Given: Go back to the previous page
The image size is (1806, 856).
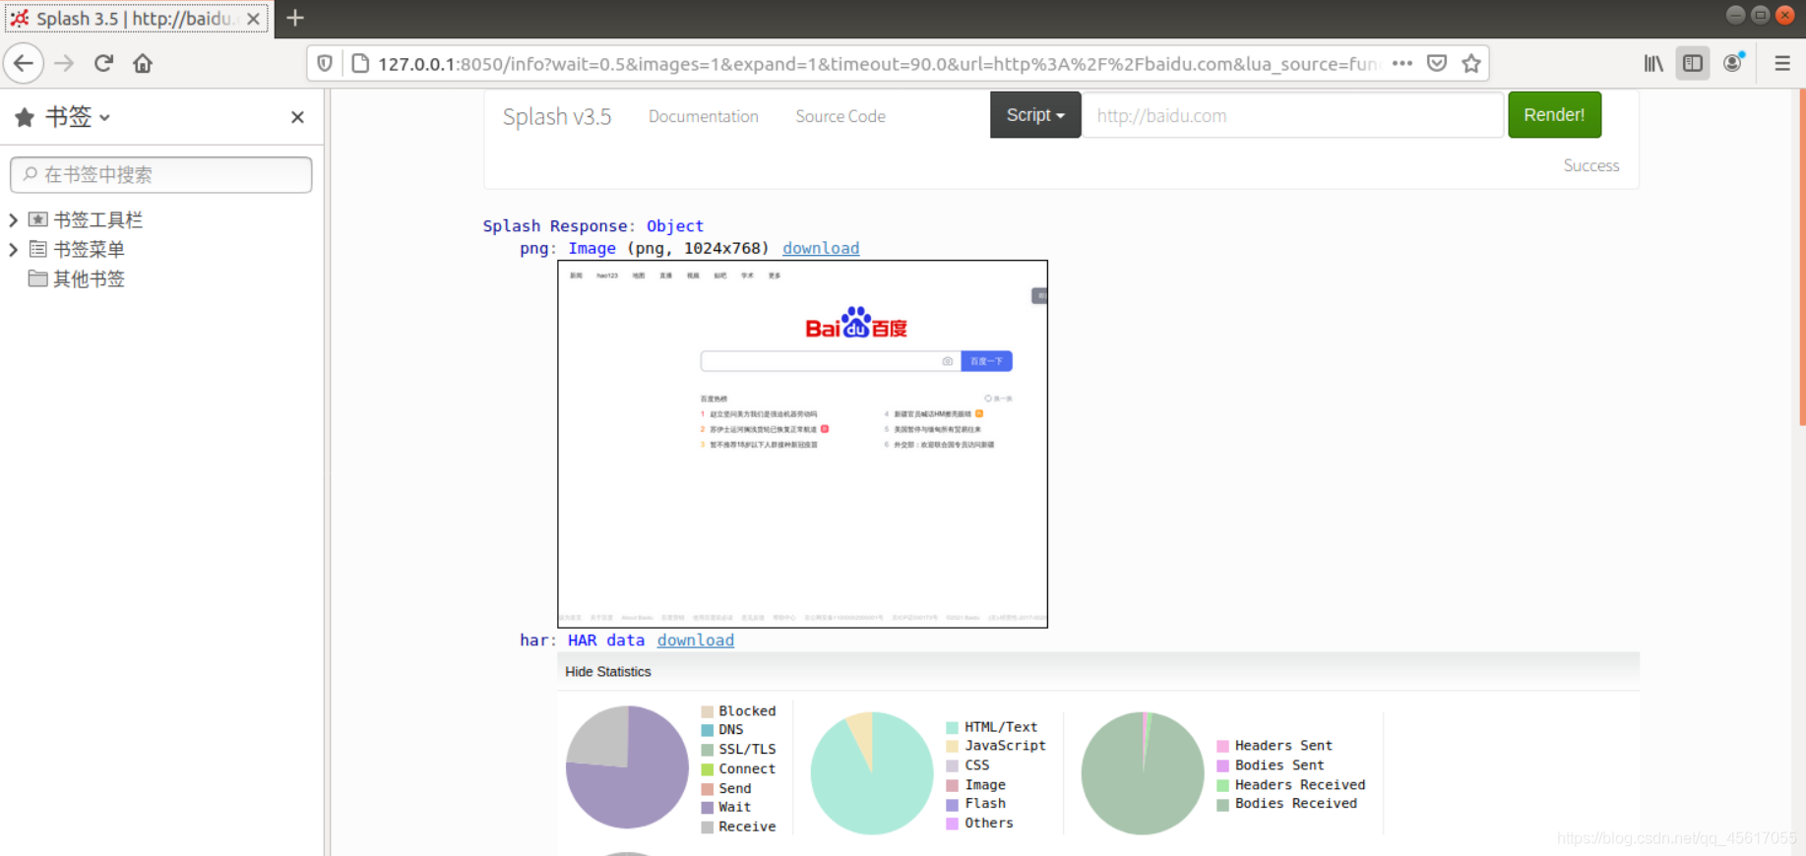Looking at the screenshot, I should 24,64.
